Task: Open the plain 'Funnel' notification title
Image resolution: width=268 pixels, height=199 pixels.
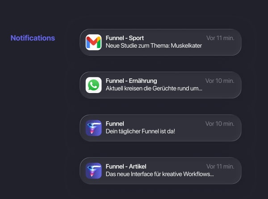Action: tap(115, 123)
